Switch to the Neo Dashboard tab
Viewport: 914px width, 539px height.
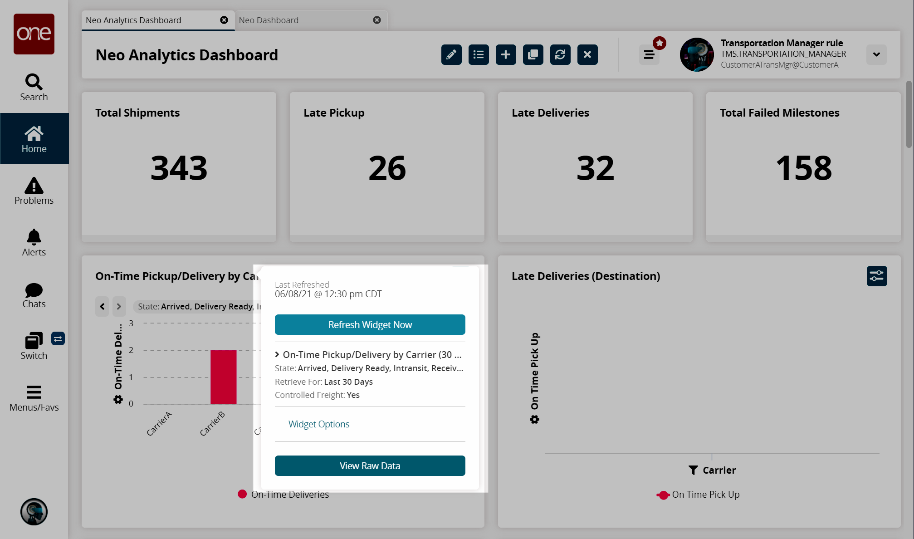[x=269, y=20]
